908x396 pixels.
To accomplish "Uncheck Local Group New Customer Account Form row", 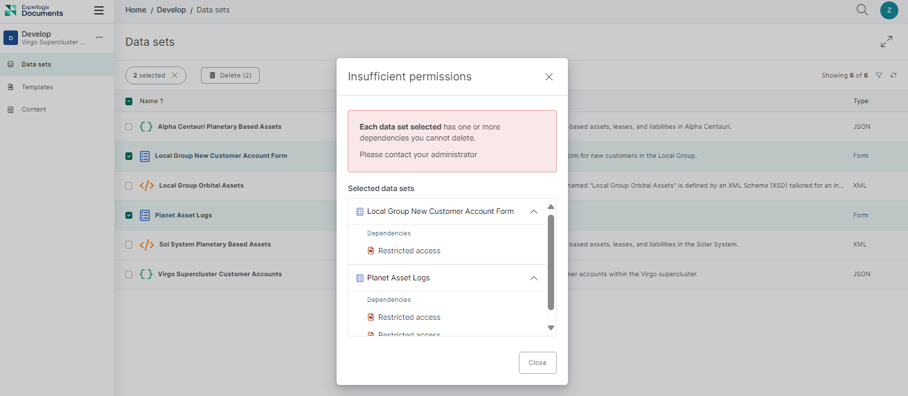I will pos(129,156).
